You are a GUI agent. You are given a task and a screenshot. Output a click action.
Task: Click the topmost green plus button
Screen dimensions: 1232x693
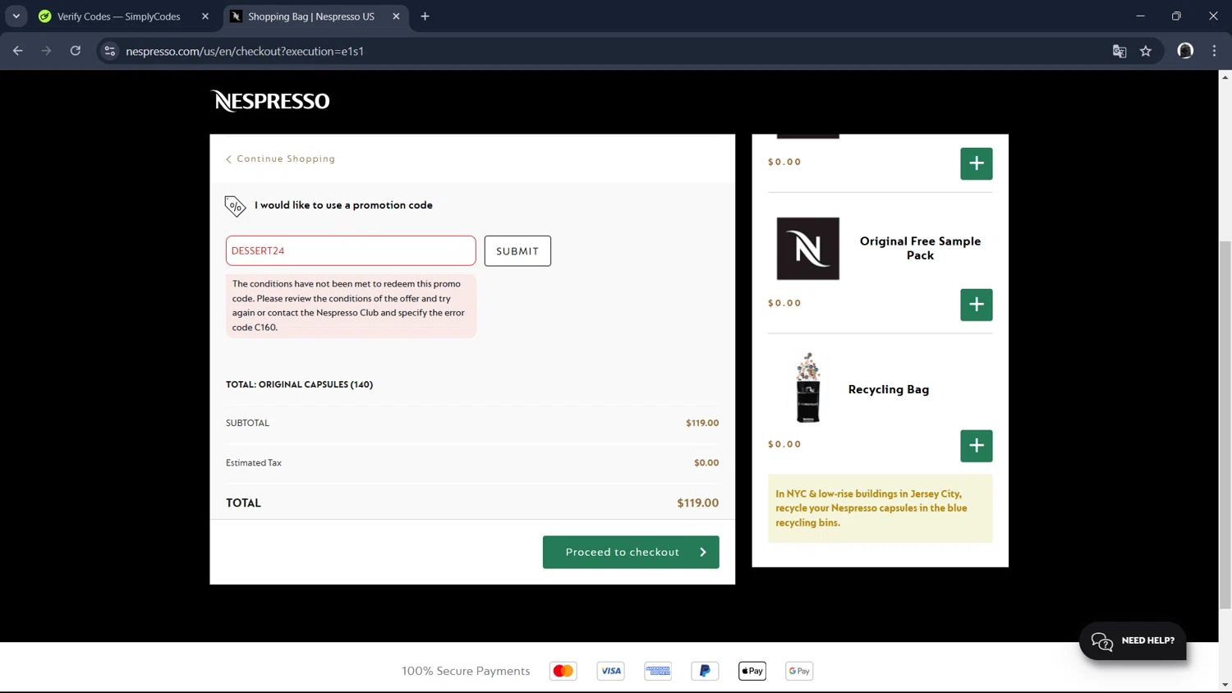pyautogui.click(x=976, y=163)
